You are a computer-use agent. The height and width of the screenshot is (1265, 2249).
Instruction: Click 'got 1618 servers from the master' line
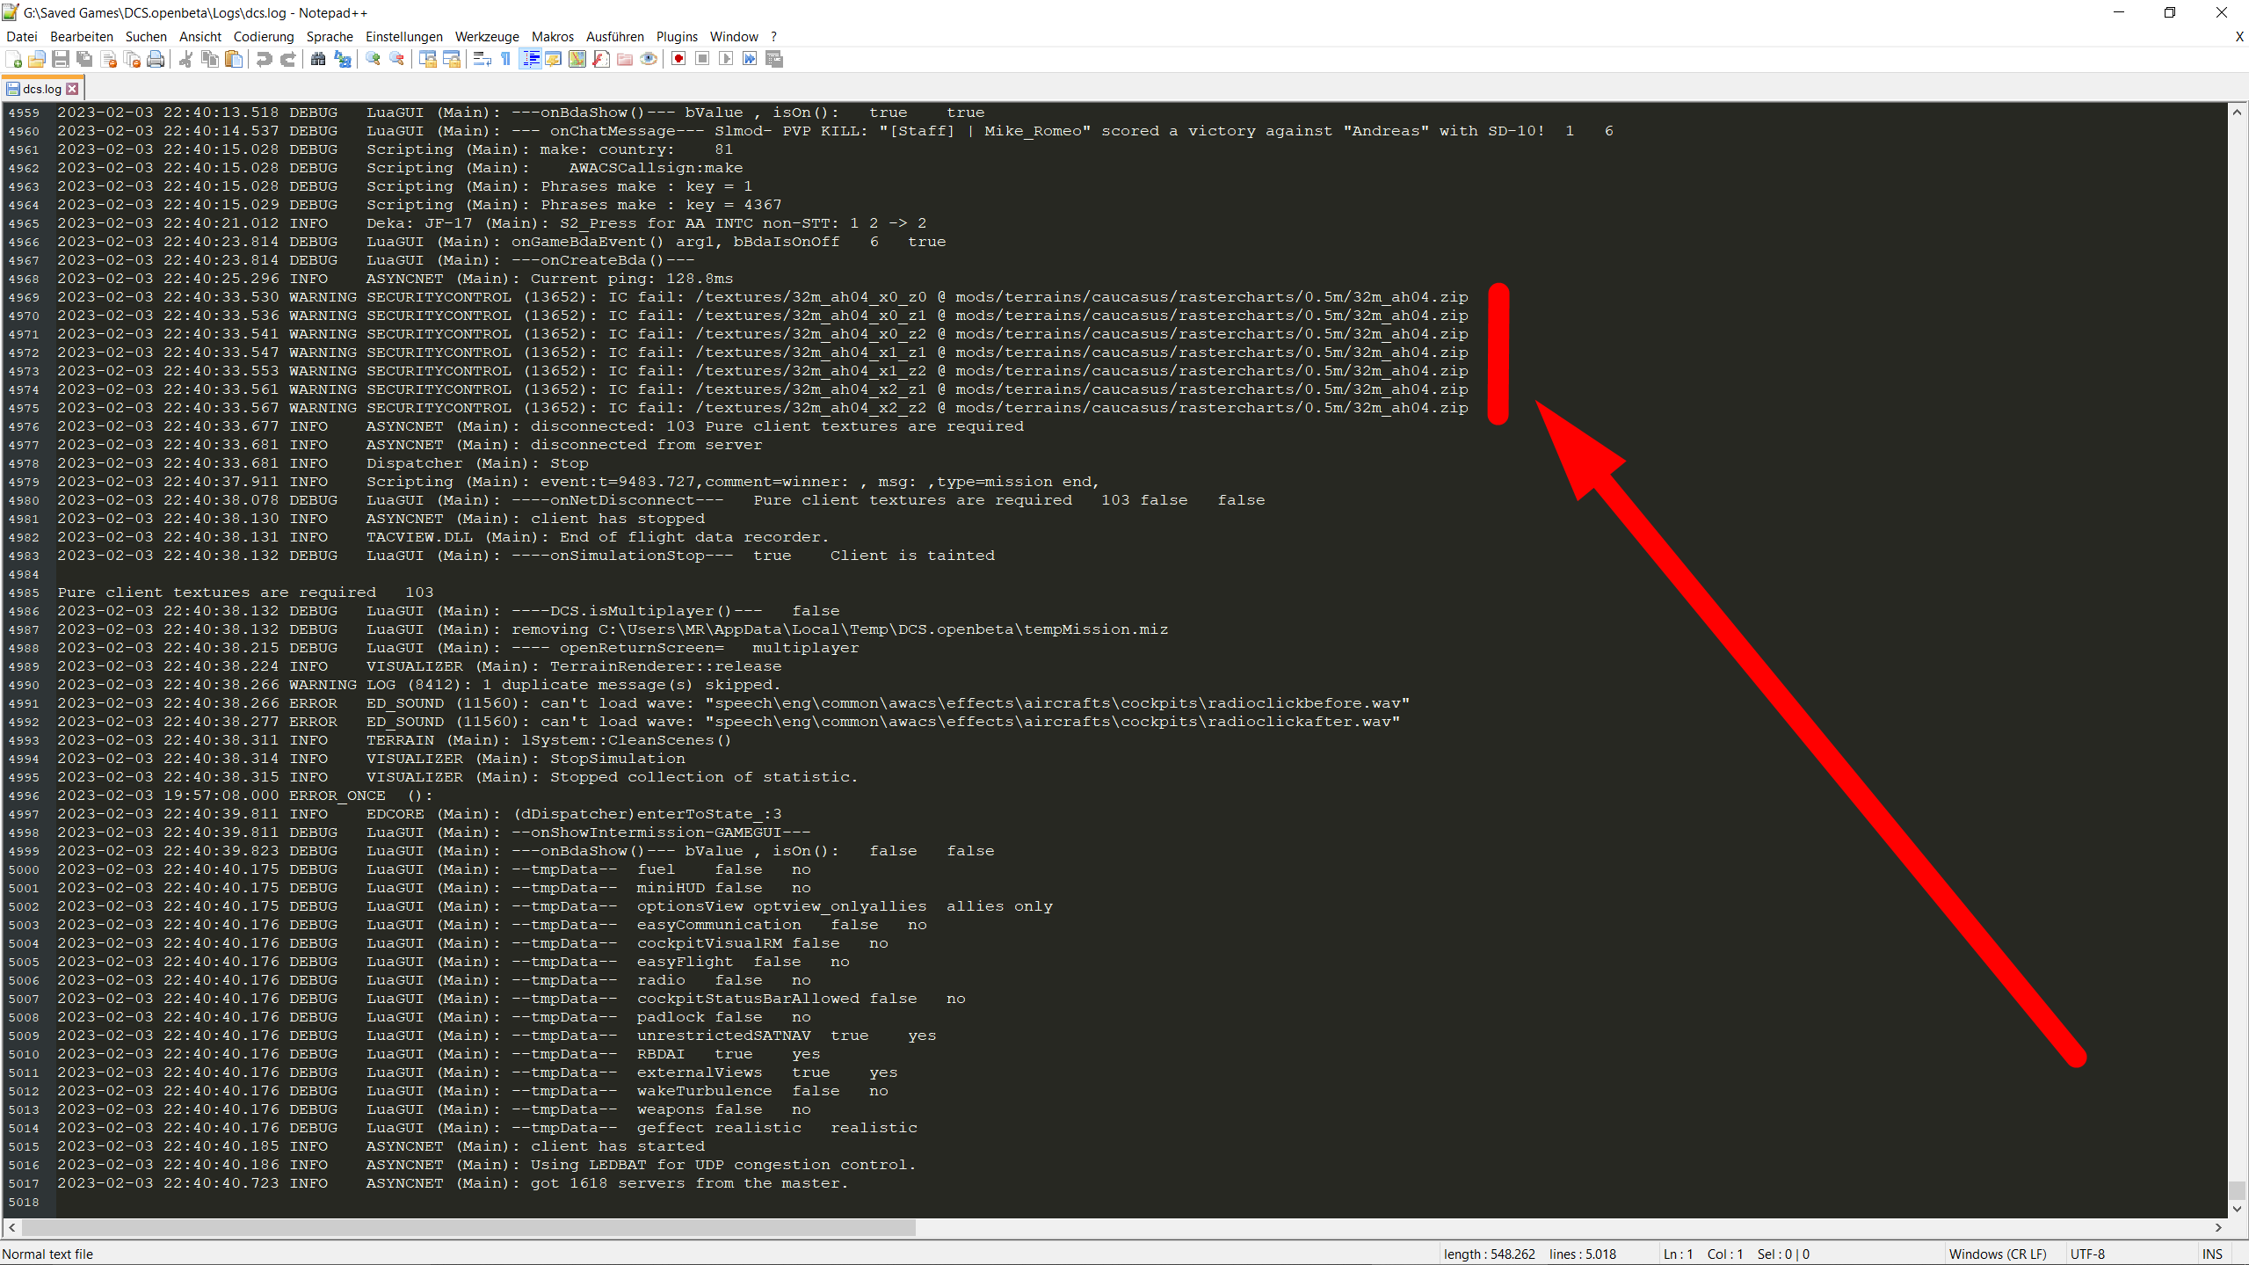[x=690, y=1183]
